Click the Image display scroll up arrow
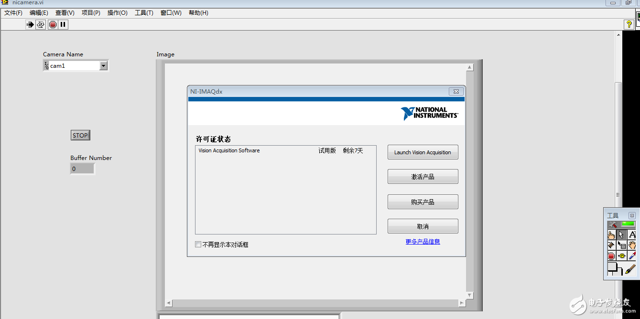 click(470, 67)
